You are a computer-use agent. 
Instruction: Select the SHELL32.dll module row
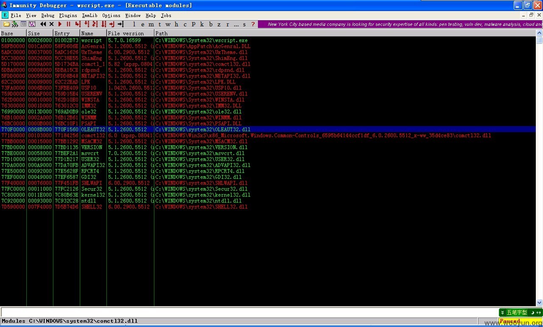(268, 207)
